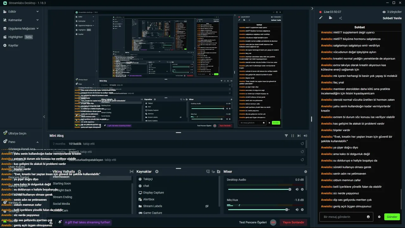
Task: Edit stream info with pencil icon
Action: (x=321, y=18)
